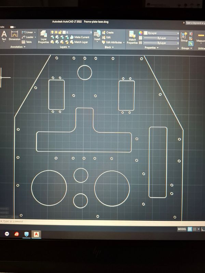This screenshot has height=273, width=205.
Task: Expand the Properties panel
Action: coord(151,48)
